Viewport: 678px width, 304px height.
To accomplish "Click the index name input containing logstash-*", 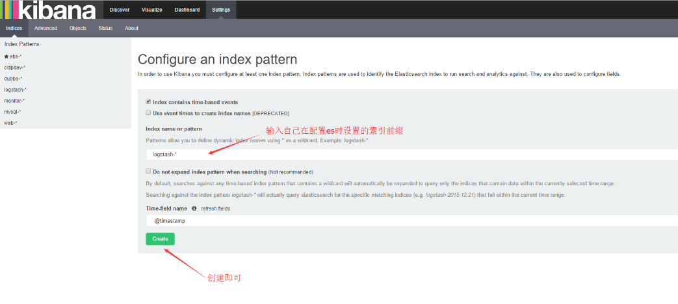I will tap(411, 155).
